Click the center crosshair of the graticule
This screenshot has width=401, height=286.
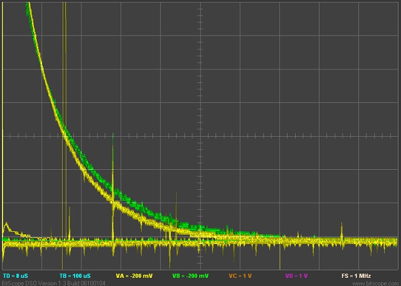coord(200,136)
